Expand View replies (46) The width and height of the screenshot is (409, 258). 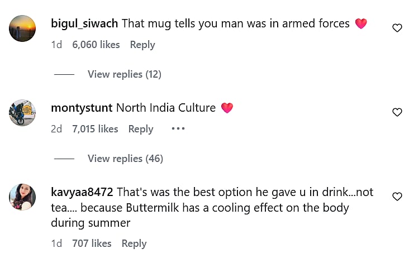coord(125,159)
